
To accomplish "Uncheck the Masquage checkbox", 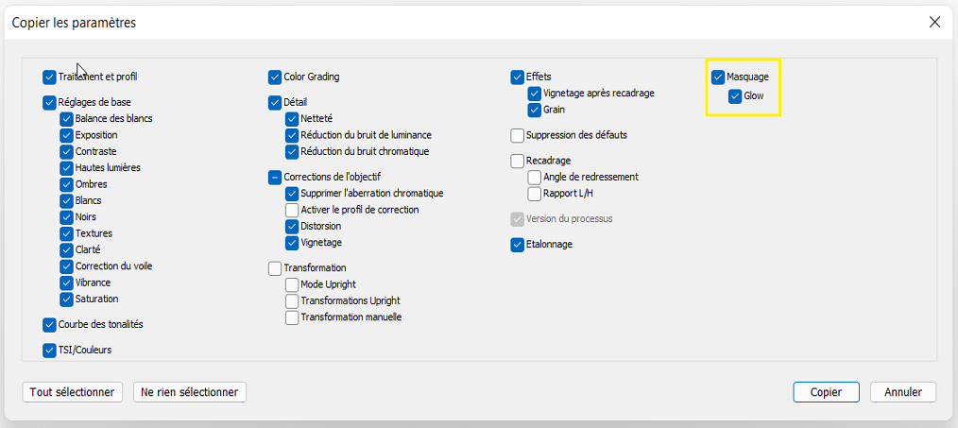I will (x=718, y=77).
